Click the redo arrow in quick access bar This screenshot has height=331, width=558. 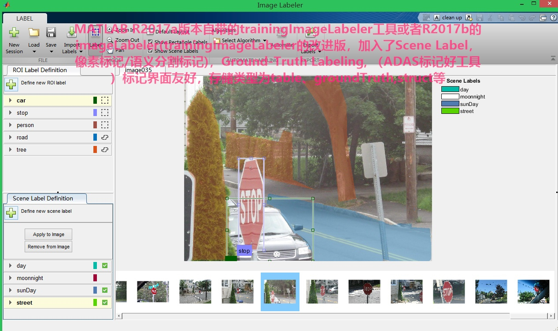[x=532, y=18]
